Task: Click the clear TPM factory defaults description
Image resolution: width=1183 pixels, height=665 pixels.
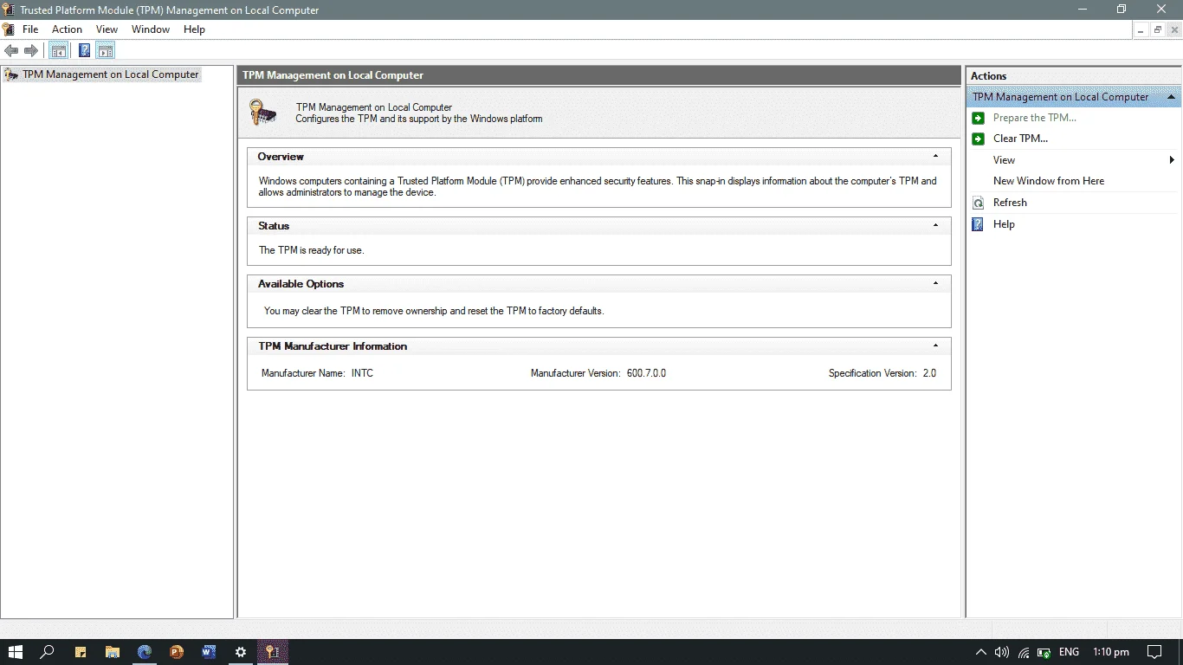Action: point(434,311)
